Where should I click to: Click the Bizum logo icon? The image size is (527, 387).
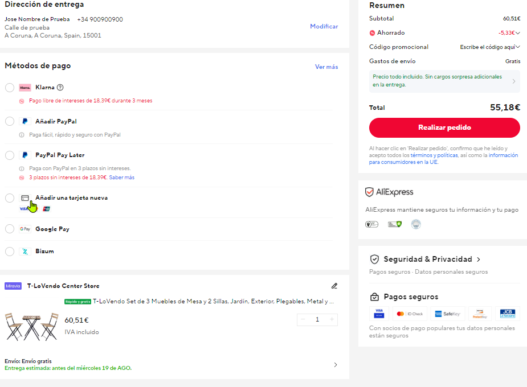25,252
